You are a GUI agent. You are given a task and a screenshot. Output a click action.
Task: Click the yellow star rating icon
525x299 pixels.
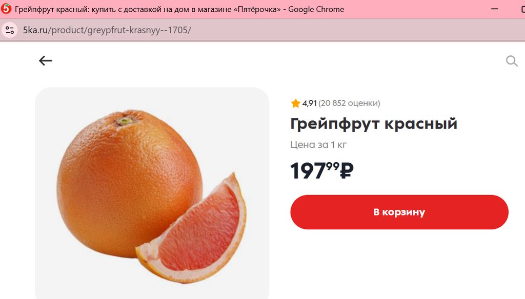coord(295,103)
